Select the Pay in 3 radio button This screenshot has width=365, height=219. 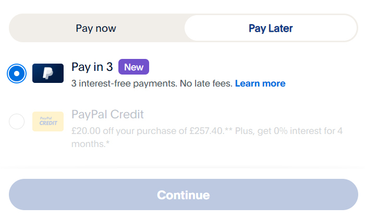tap(17, 74)
